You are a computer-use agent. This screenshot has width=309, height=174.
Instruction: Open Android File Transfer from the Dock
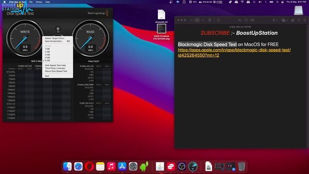144,166
